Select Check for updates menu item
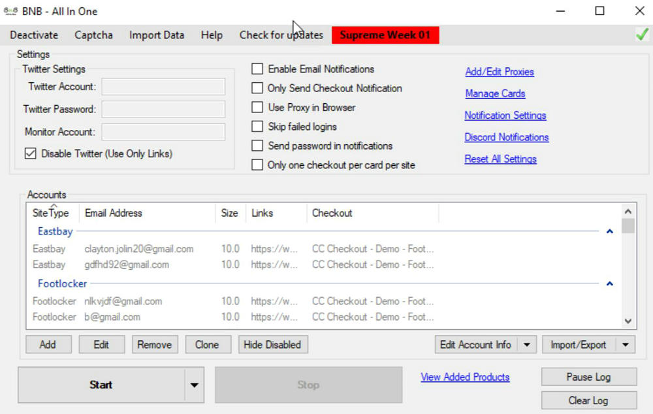 (281, 35)
